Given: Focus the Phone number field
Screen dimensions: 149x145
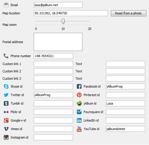Looking at the screenshot, I should [53, 56].
